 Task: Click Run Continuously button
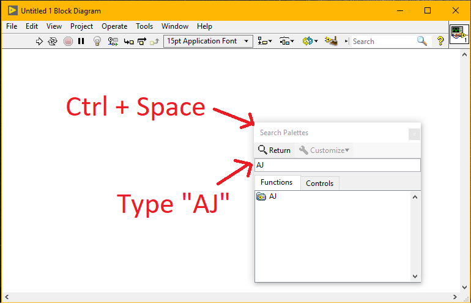(53, 42)
